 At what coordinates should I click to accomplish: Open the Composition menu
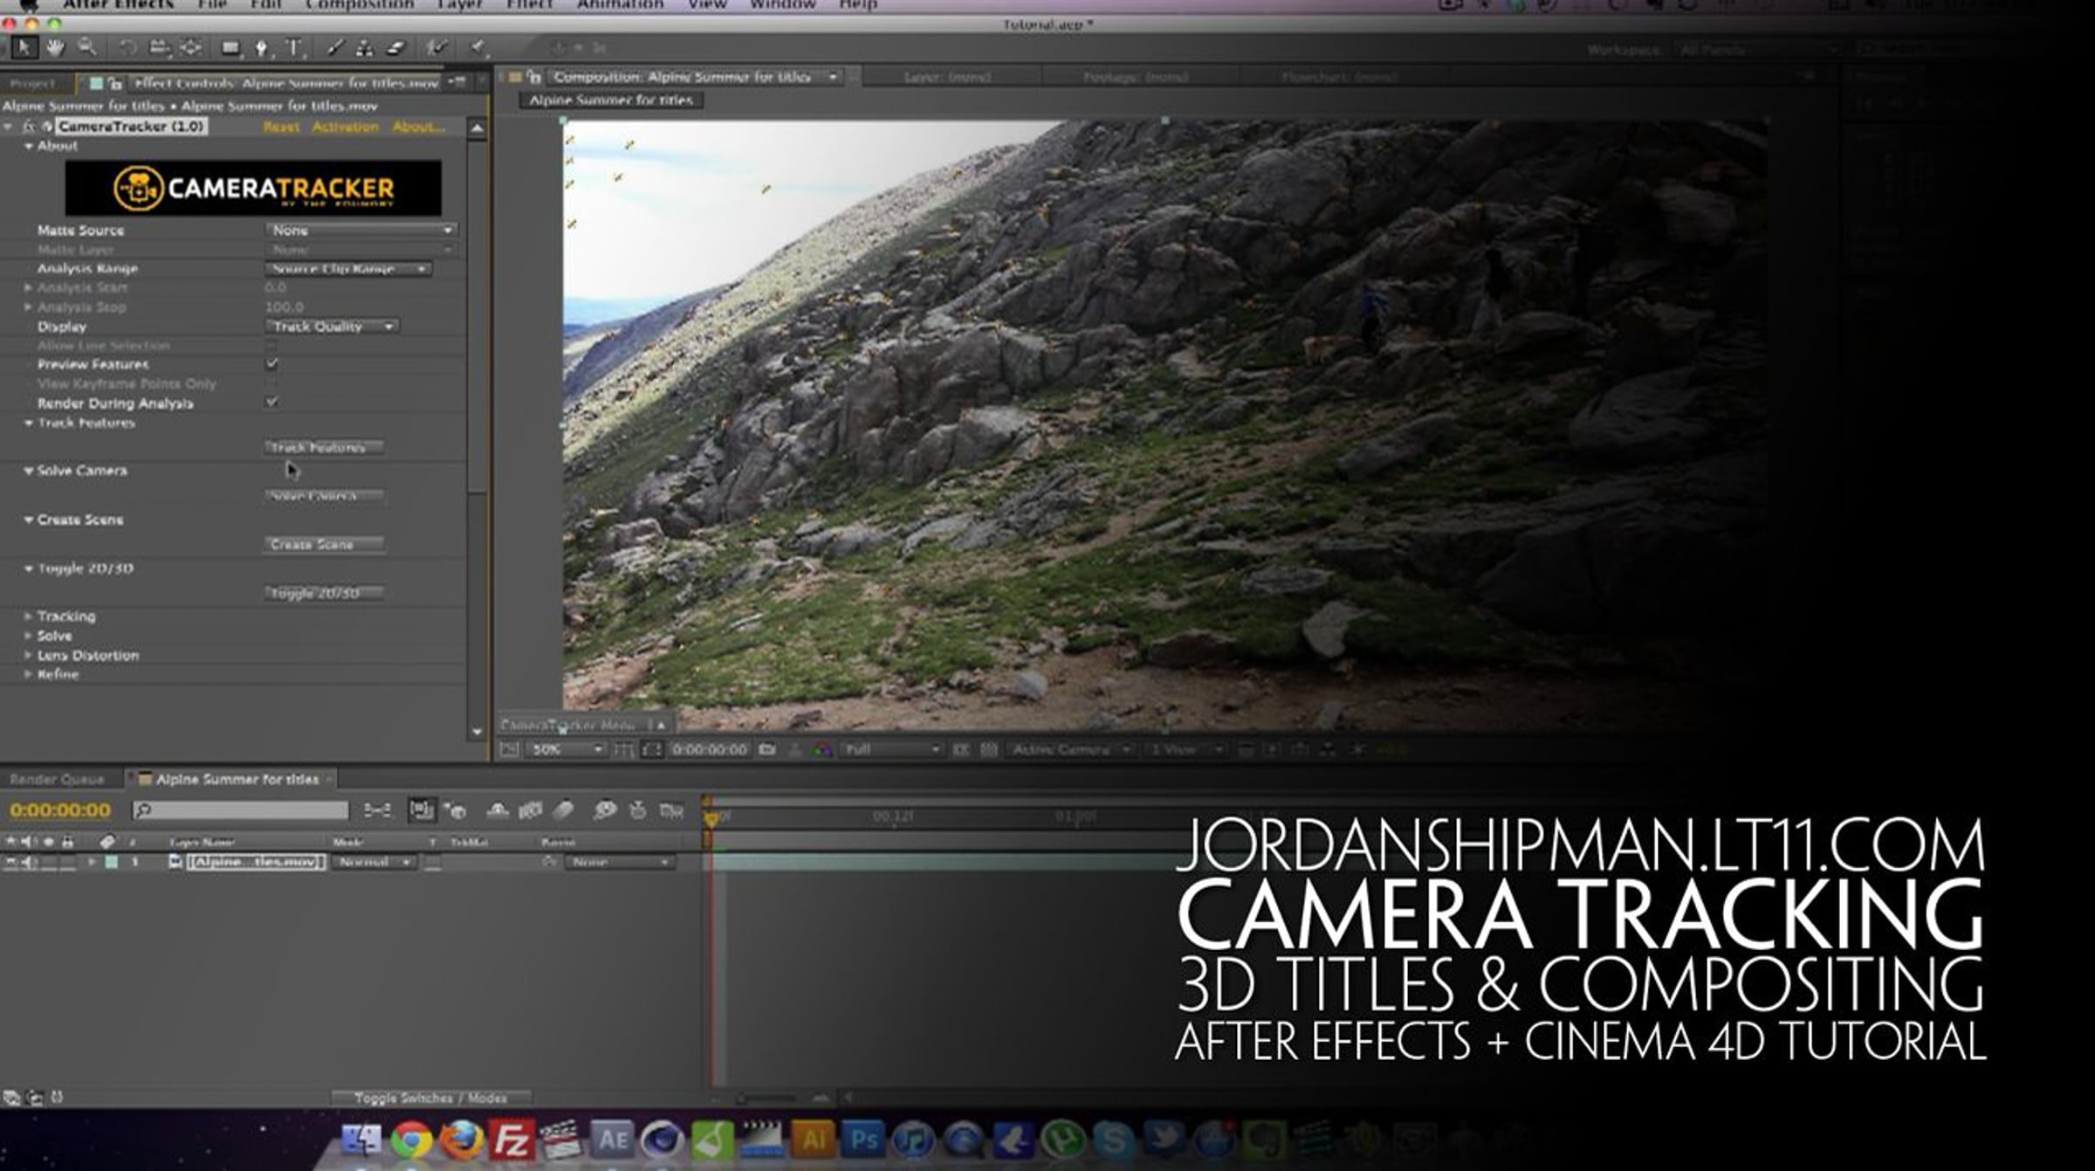coord(360,5)
